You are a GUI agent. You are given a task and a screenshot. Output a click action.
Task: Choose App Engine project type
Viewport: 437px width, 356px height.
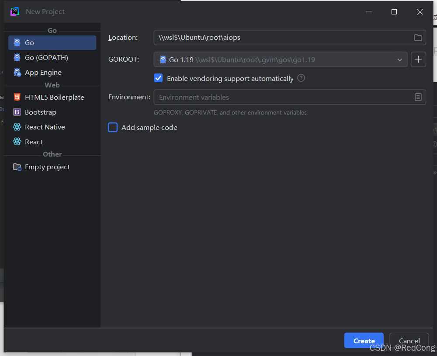52,73
